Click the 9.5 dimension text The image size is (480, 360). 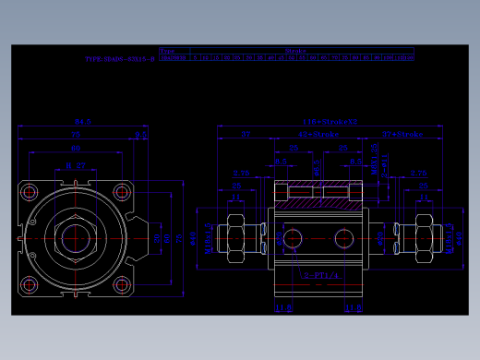click(140, 135)
